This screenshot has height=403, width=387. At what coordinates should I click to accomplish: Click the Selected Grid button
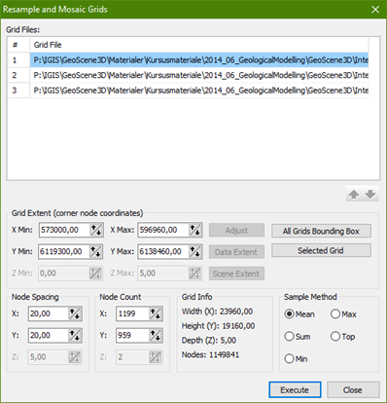(321, 250)
